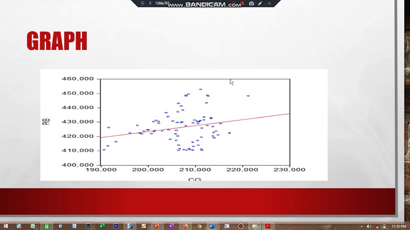Image resolution: width=410 pixels, height=230 pixels.
Task: Open the Bandicam hamburger menu
Action: pyautogui.click(x=142, y=4)
